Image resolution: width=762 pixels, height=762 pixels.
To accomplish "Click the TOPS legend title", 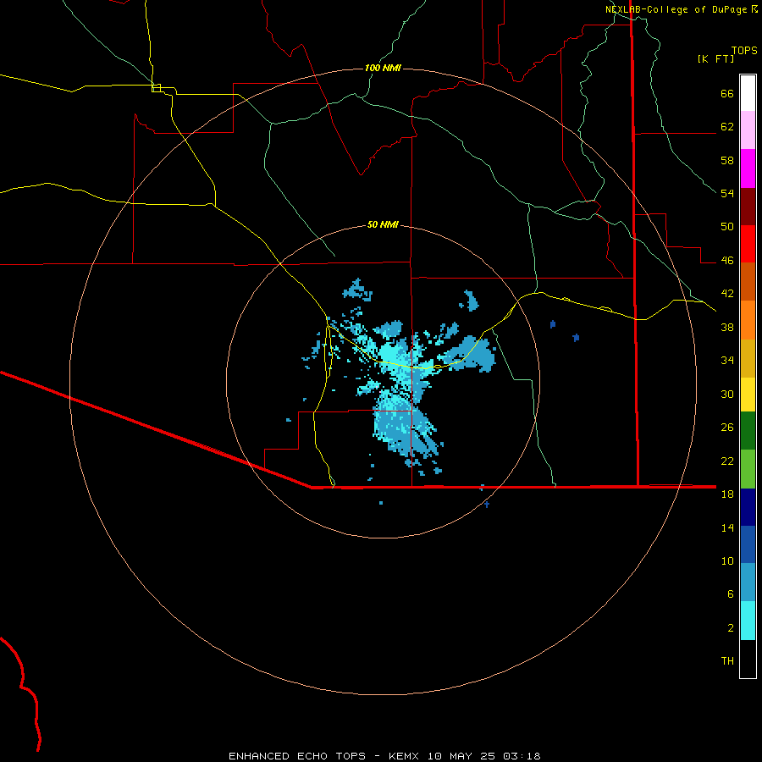I will point(744,50).
